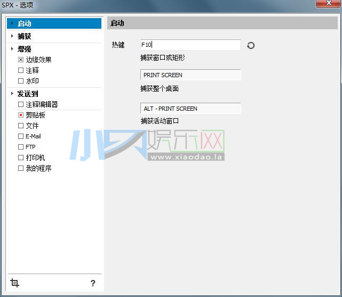Image resolution: width=342 pixels, height=297 pixels.
Task: Click the PRINT SCREEN hotkey field
Action: (190, 75)
